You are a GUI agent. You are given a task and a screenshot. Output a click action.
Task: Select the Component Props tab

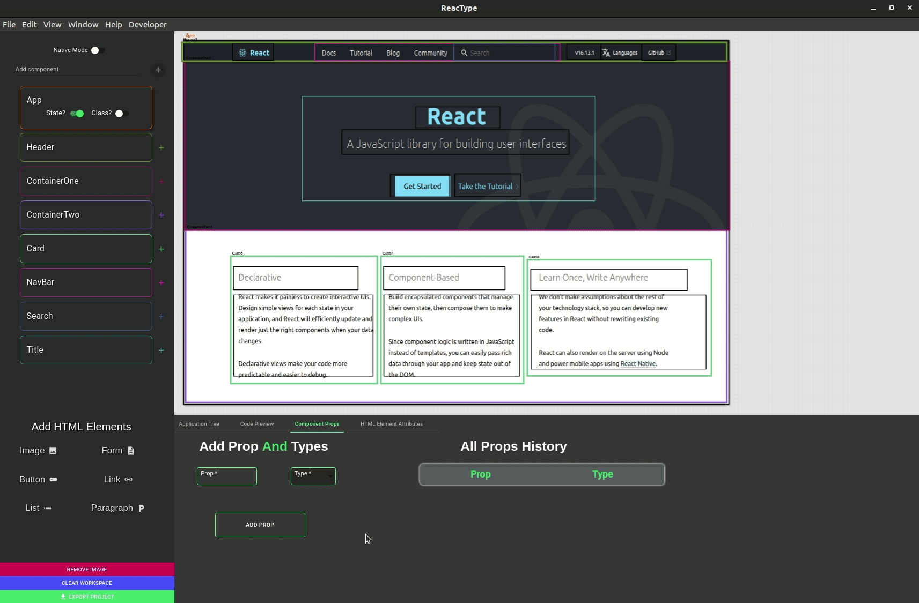pyautogui.click(x=317, y=424)
